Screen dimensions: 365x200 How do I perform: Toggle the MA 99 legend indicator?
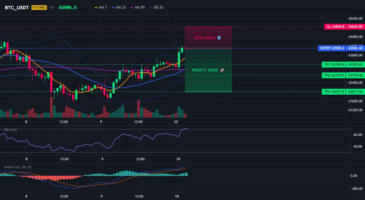click(x=137, y=7)
